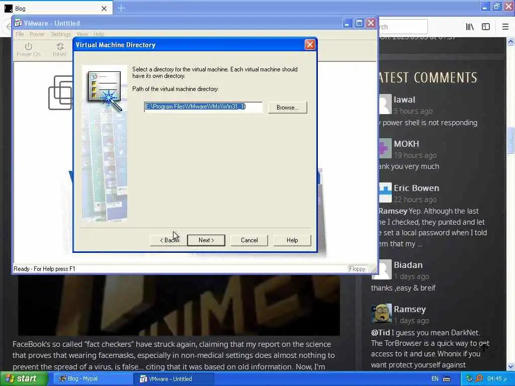
Task: Click the browser page scrollbar down arrow
Action: tap(511, 366)
